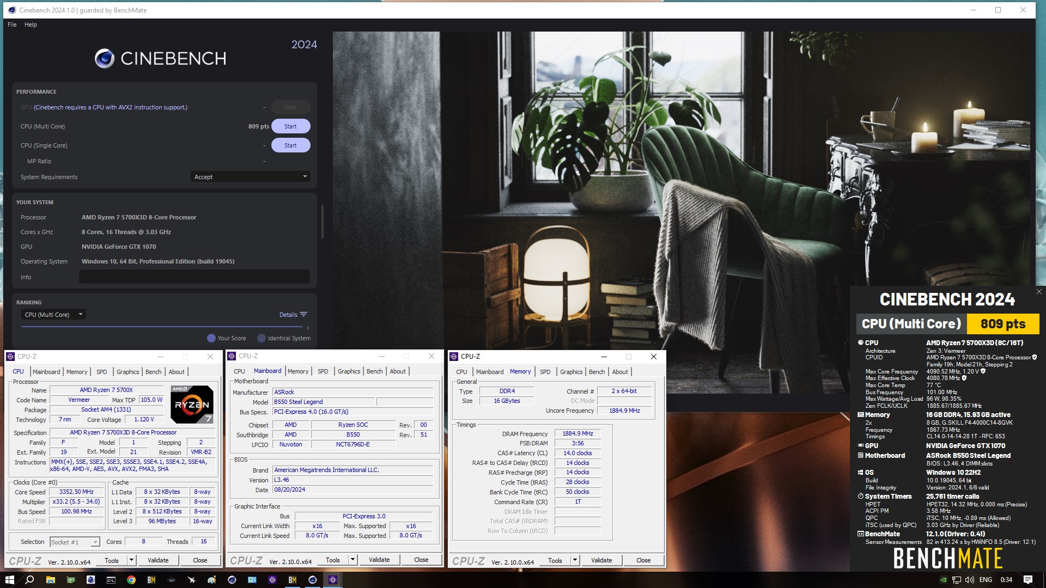
Task: Click Validate in left CPU-Z window
Action: [x=158, y=560]
